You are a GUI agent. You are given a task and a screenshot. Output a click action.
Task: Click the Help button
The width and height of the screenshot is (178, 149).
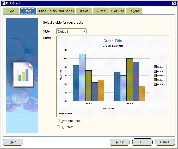pyautogui.click(x=13, y=142)
